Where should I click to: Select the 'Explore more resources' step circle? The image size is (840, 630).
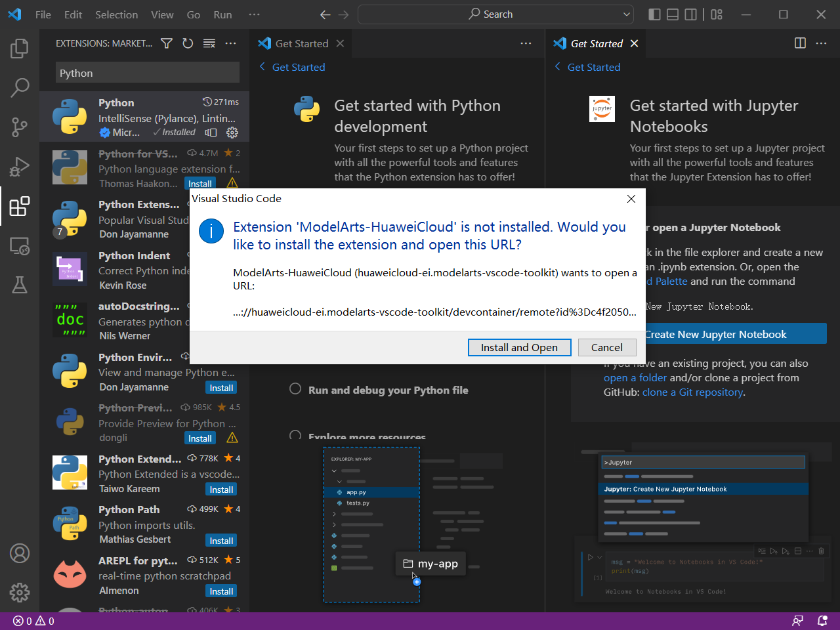pyautogui.click(x=295, y=436)
